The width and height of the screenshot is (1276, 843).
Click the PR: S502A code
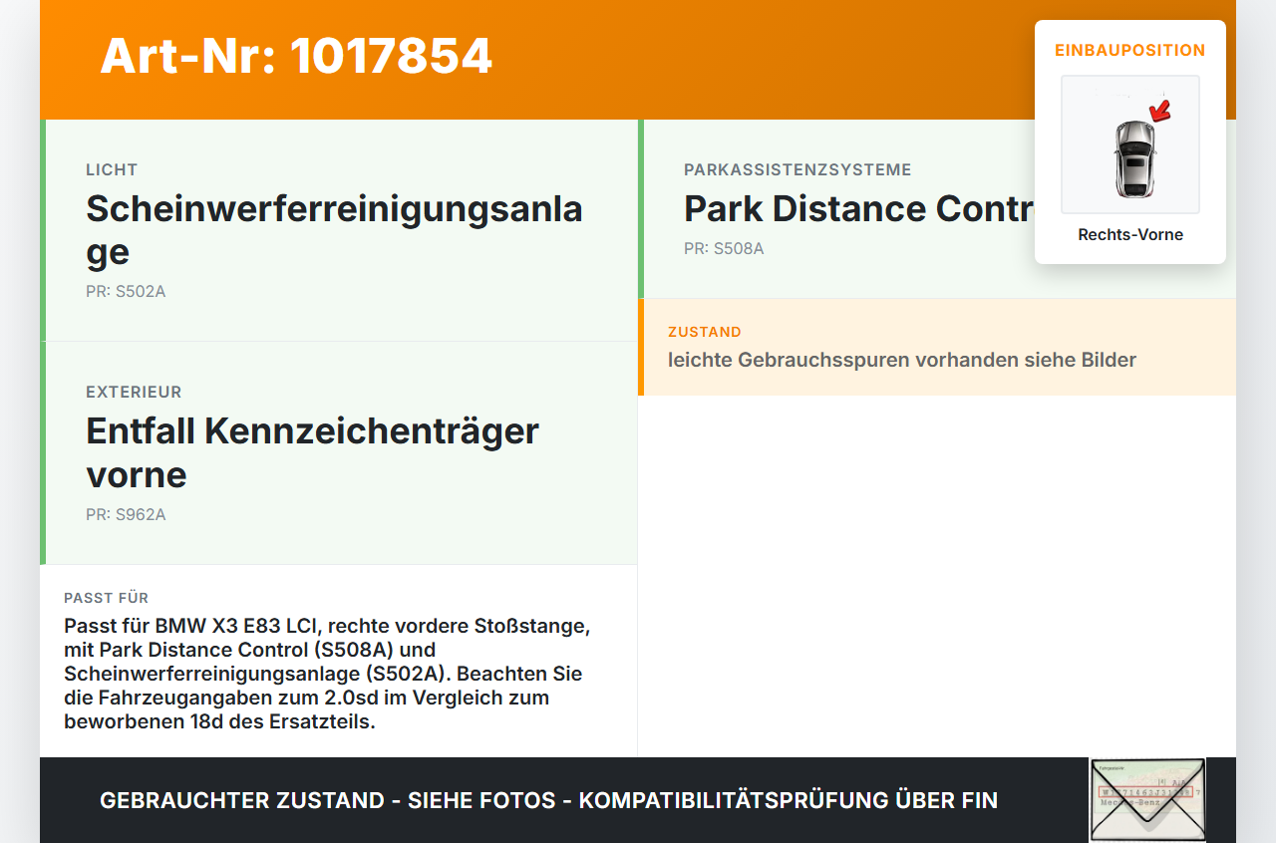click(126, 292)
